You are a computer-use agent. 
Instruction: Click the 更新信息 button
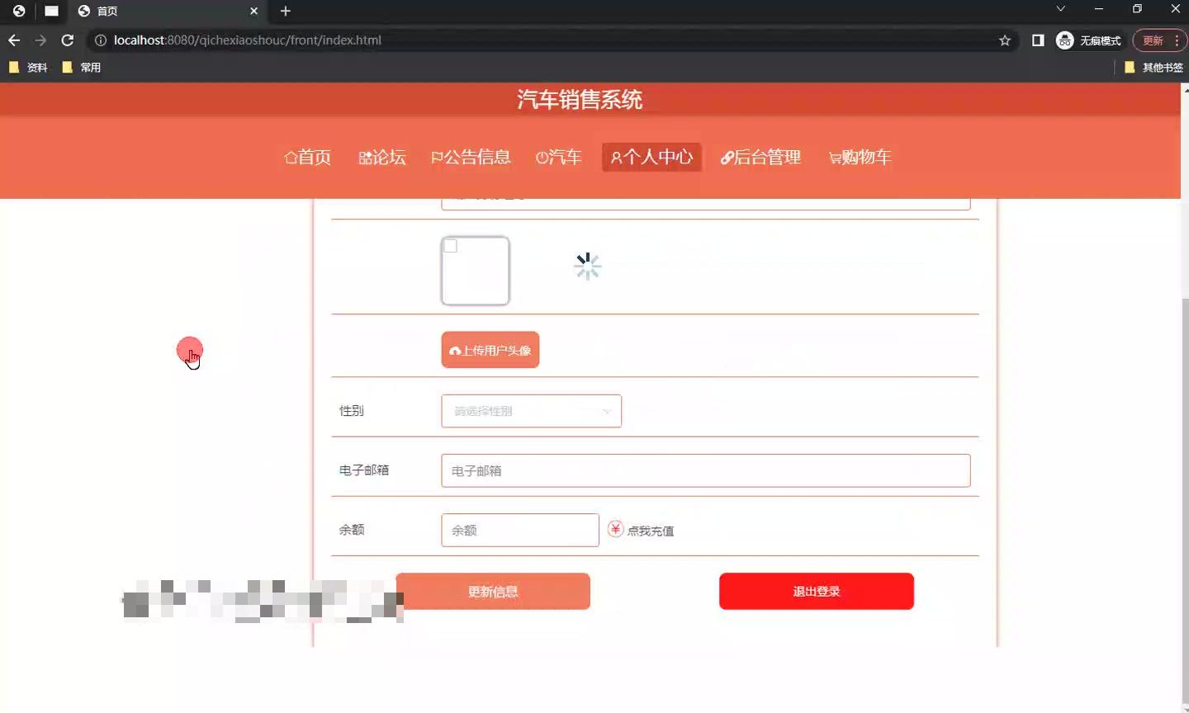click(493, 592)
